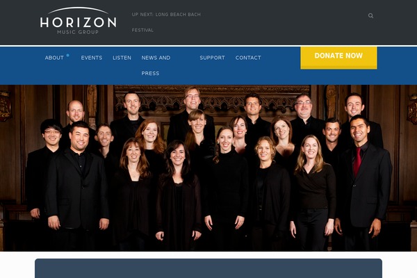Open the Listen navigation item

(x=122, y=58)
